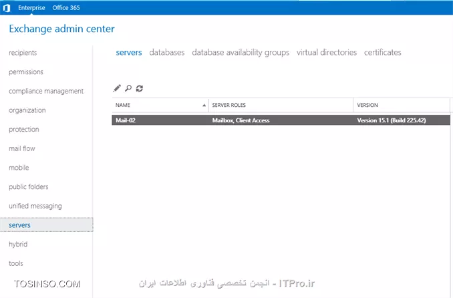Click NAME column header
453x298 pixels.
[160, 105]
